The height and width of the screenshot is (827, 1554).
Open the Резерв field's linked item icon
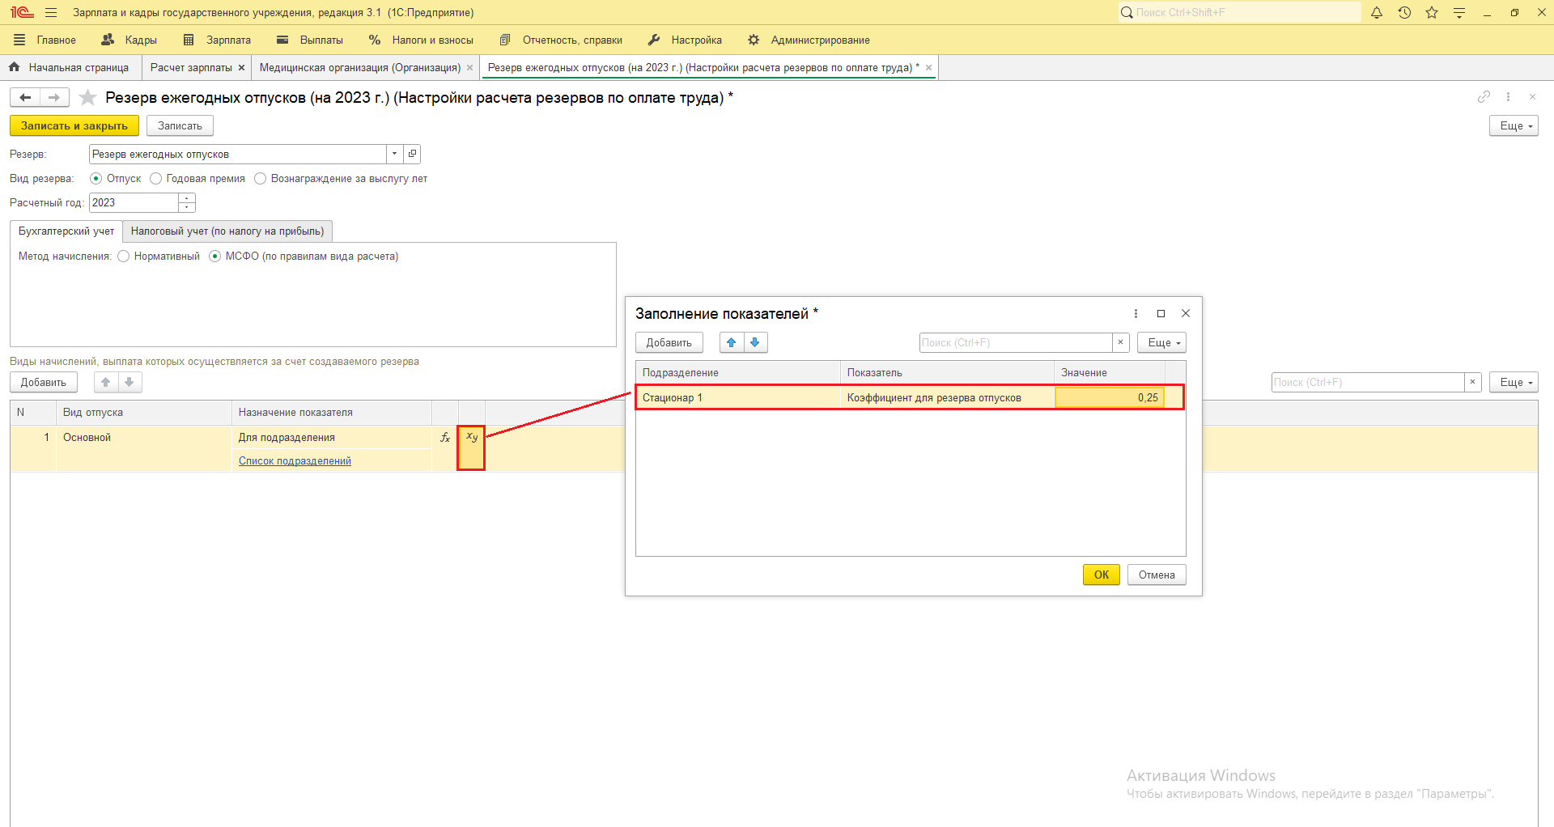pos(412,154)
